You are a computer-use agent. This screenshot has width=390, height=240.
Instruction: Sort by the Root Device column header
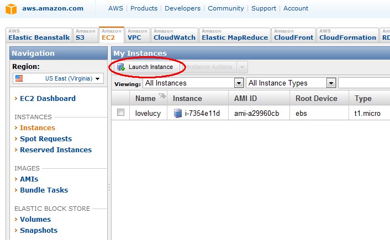(319, 98)
